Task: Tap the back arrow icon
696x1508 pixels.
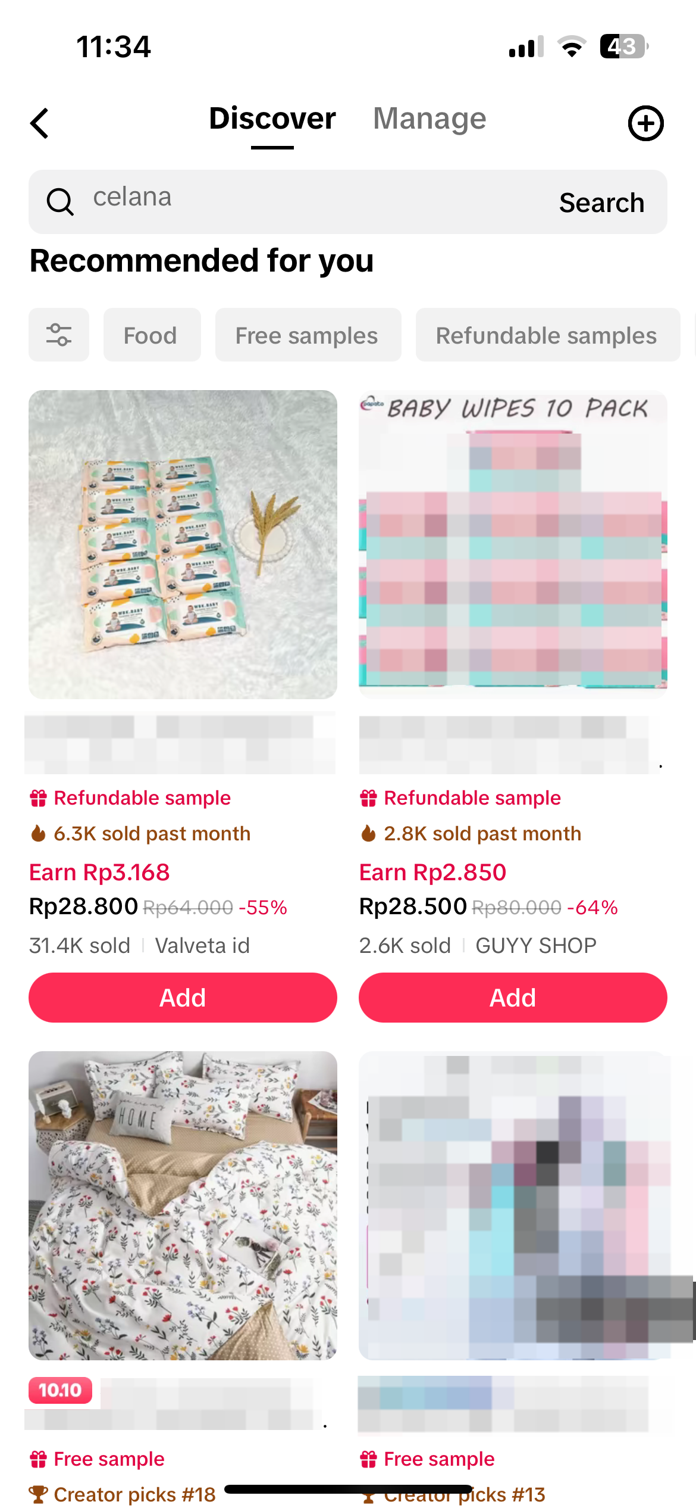Action: 40,123
